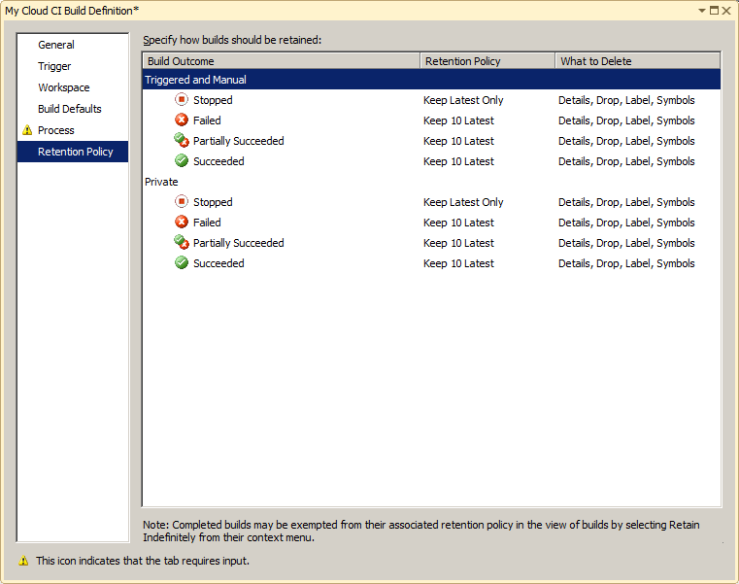Click the red Failed icon in Private group
The height and width of the screenshot is (584, 739).
[182, 223]
